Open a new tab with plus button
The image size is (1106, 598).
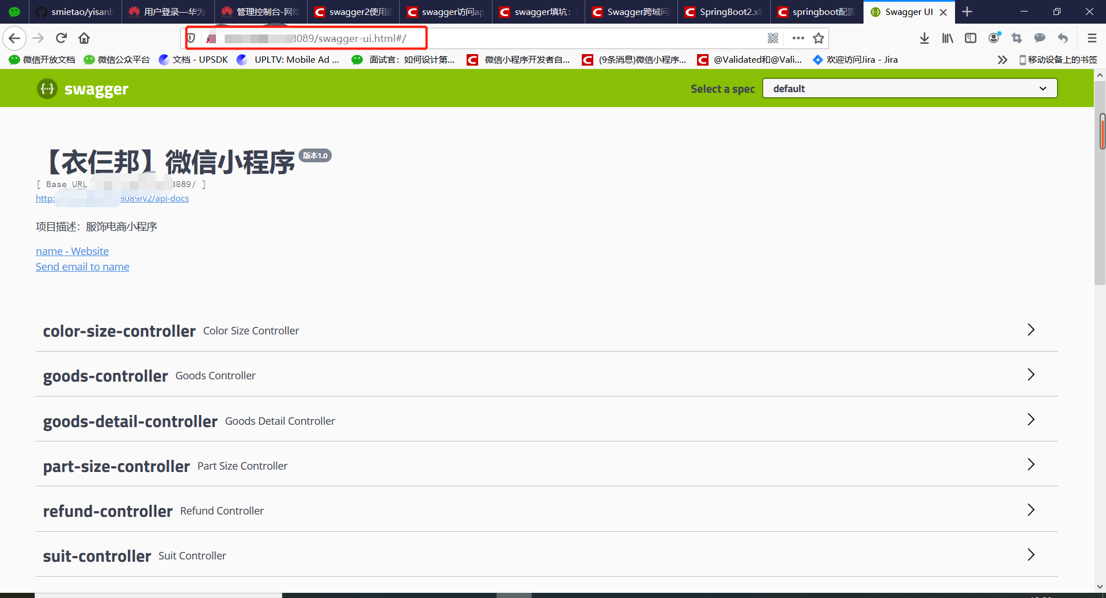(x=967, y=12)
